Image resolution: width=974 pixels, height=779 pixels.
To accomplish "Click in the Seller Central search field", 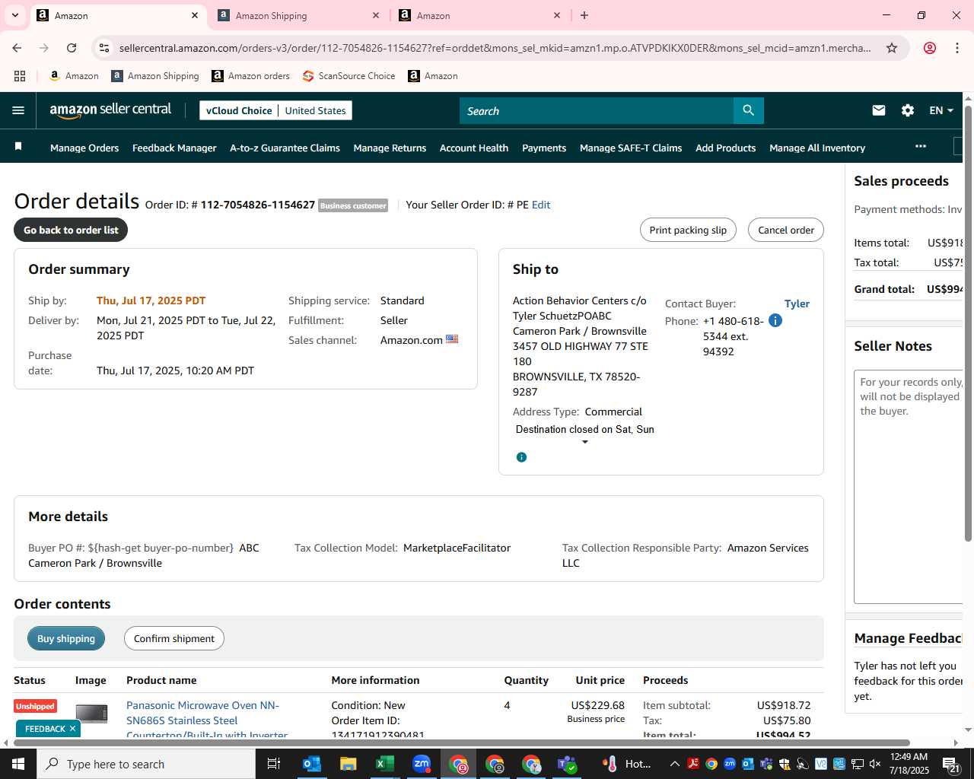I will [x=597, y=110].
